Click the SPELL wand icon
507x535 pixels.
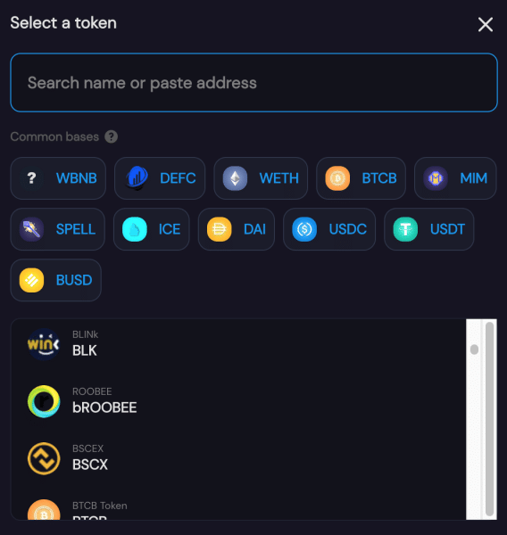point(31,229)
